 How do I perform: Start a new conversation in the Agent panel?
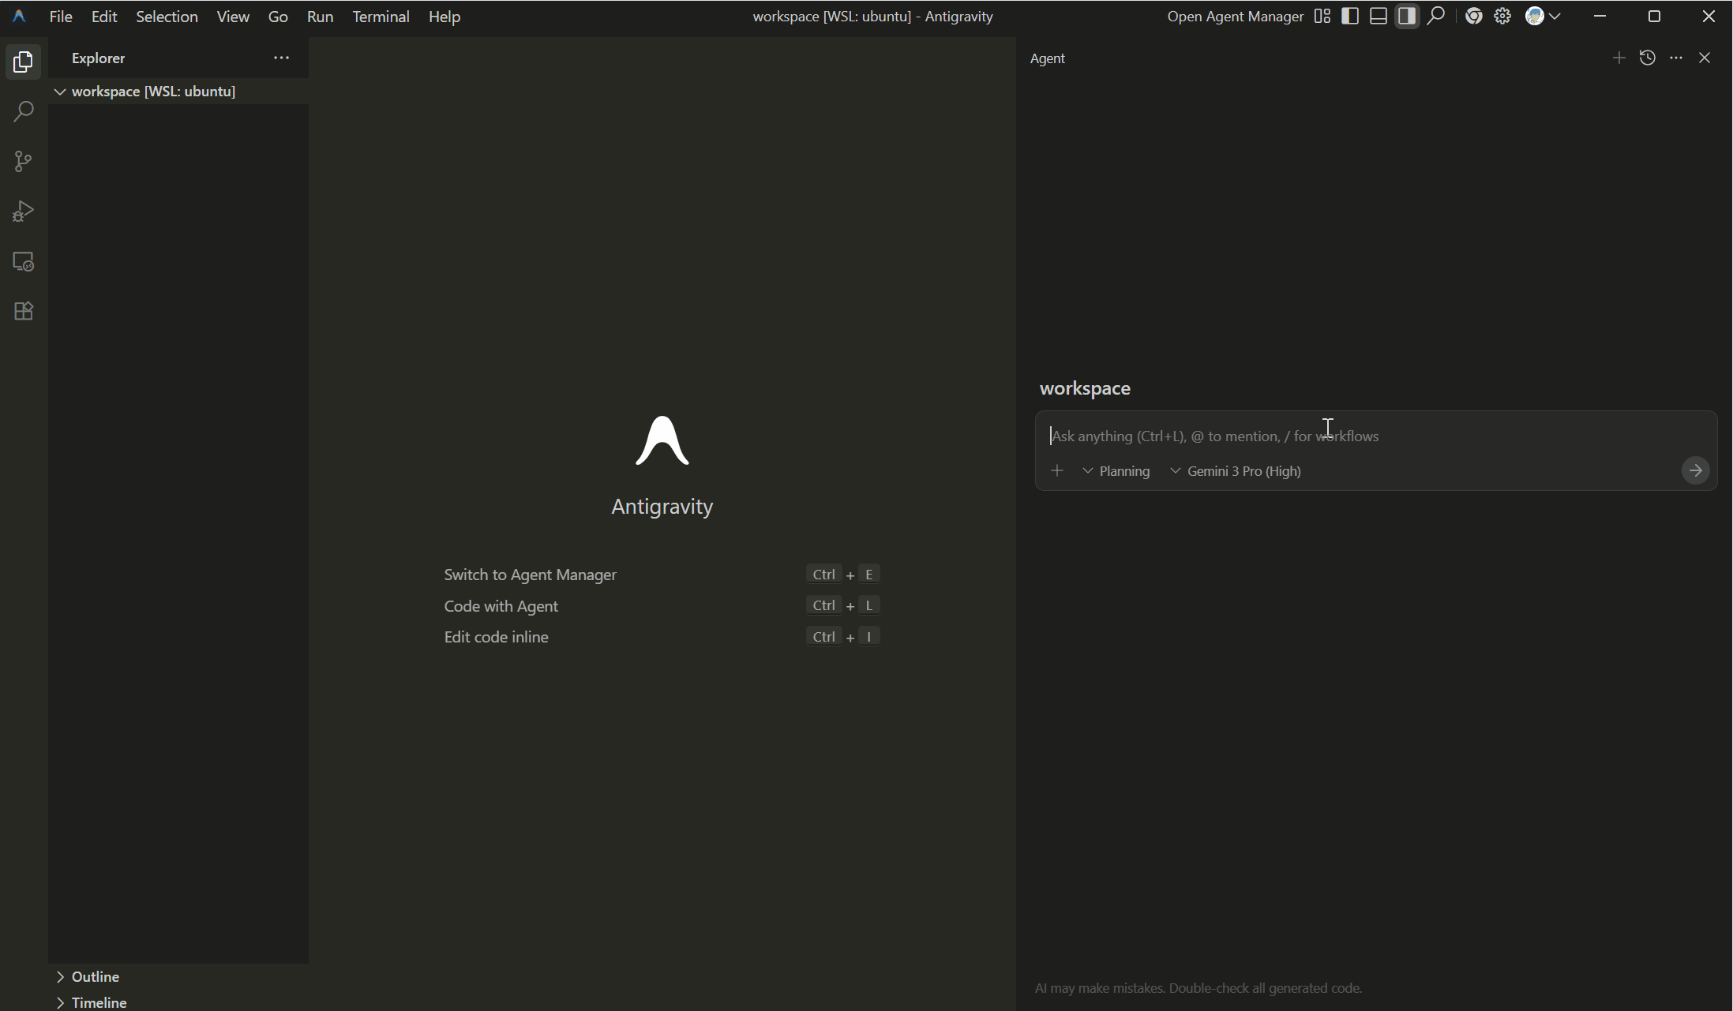[1619, 58]
